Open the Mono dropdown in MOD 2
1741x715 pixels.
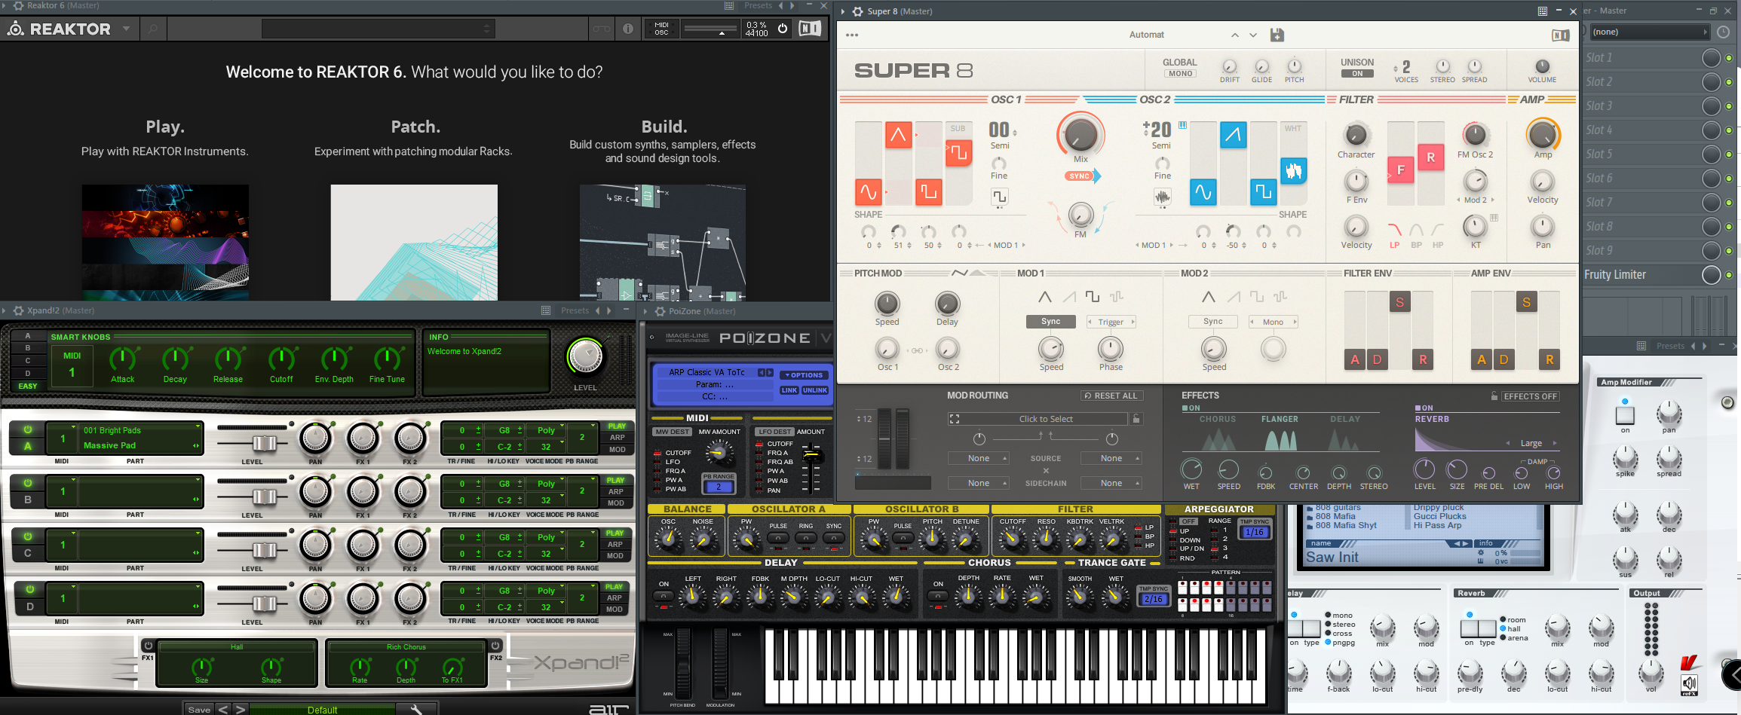(1274, 322)
